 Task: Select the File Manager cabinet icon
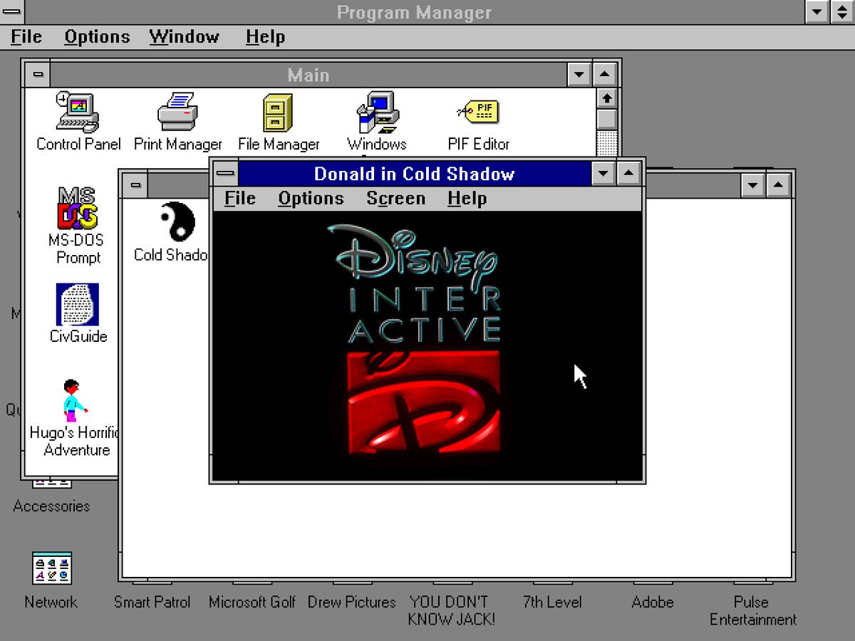278,113
